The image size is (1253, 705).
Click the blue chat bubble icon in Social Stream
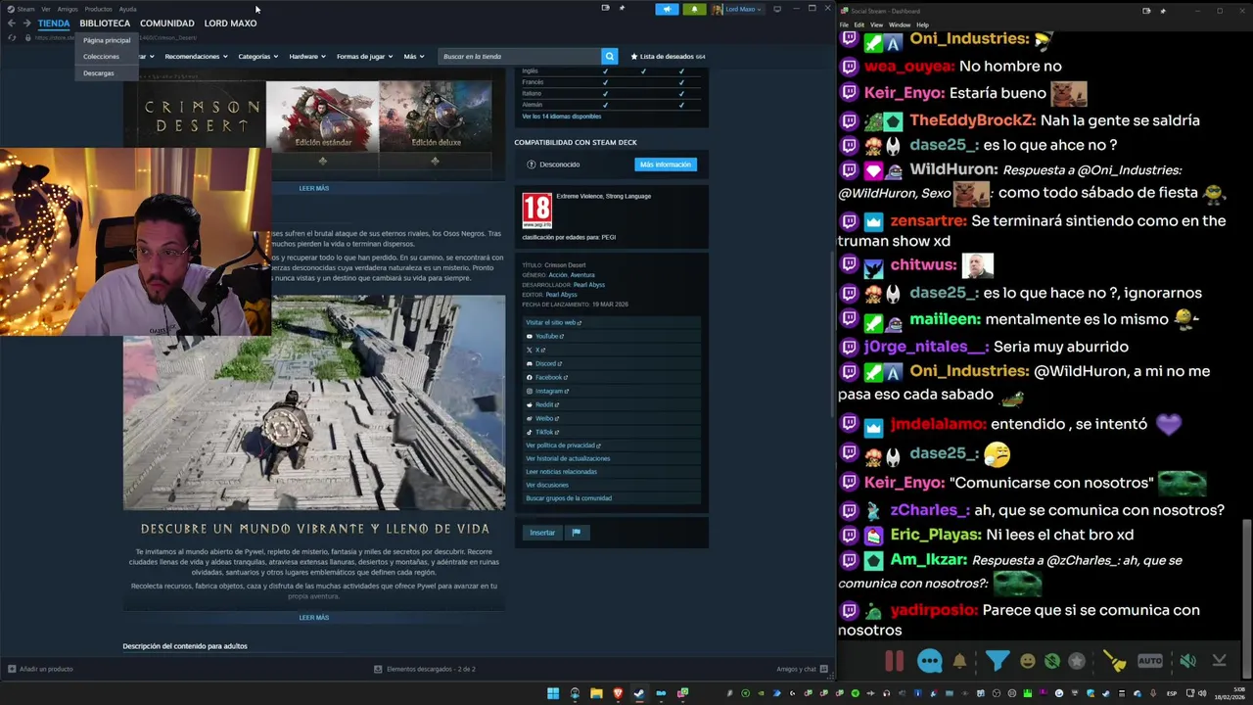pos(929,661)
